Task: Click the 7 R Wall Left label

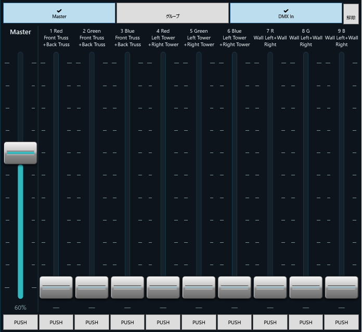Action: pyautogui.click(x=270, y=38)
